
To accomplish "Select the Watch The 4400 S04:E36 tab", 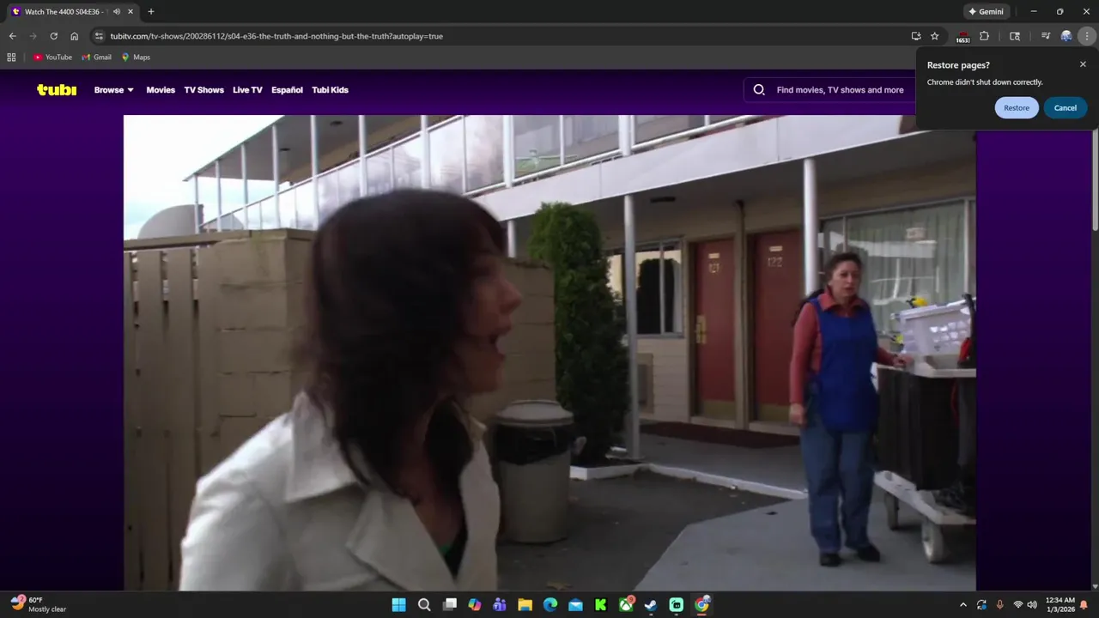I will 72,12.
